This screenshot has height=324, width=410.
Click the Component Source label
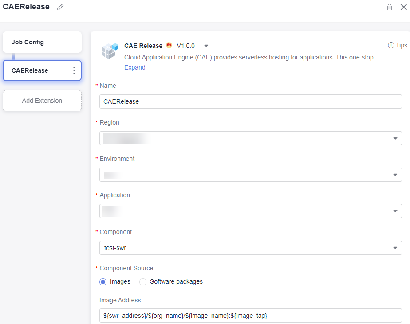coord(126,268)
